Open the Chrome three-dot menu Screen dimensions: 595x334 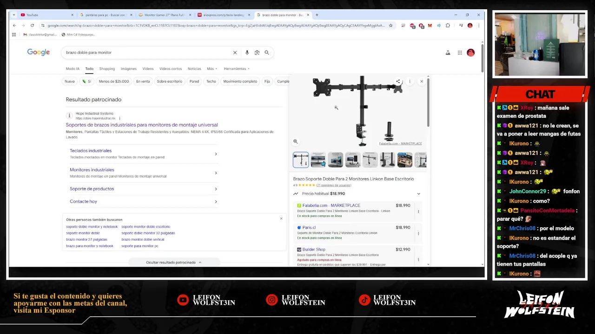[479, 26]
